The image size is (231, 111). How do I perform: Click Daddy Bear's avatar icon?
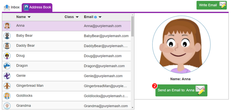pyautogui.click(x=7, y=46)
